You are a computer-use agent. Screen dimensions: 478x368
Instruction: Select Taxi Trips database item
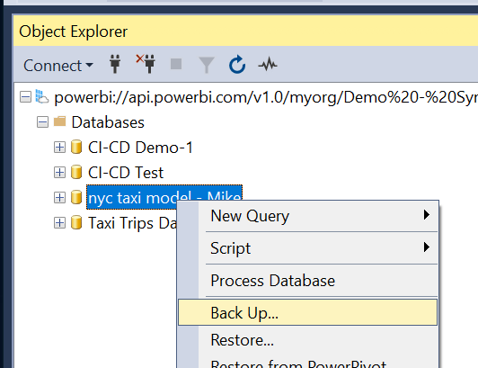click(132, 223)
